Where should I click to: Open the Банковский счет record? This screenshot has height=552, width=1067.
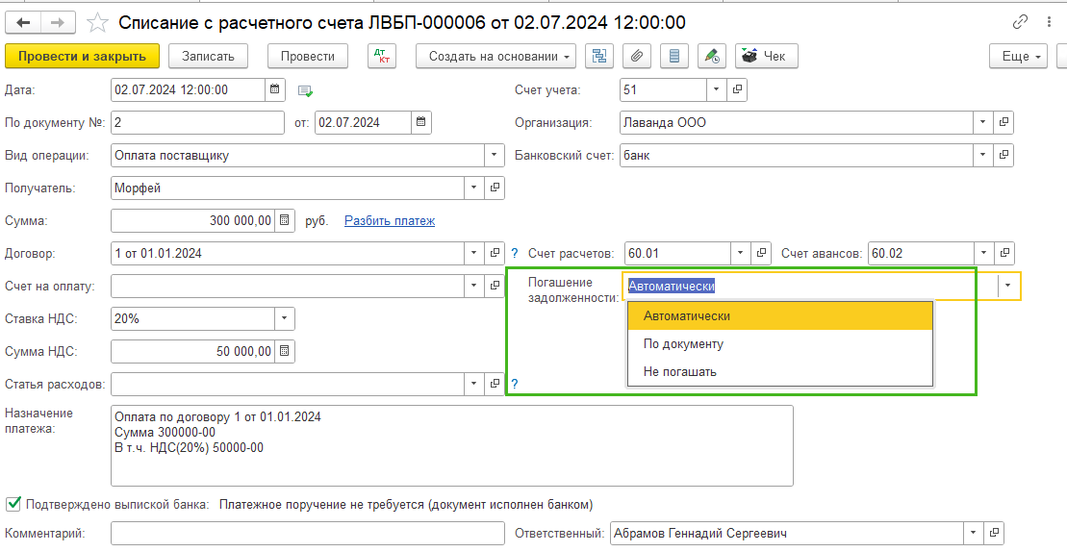[1003, 155]
